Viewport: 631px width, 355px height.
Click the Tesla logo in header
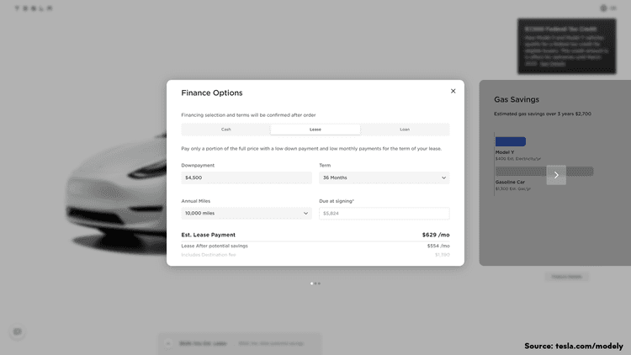[x=34, y=8]
